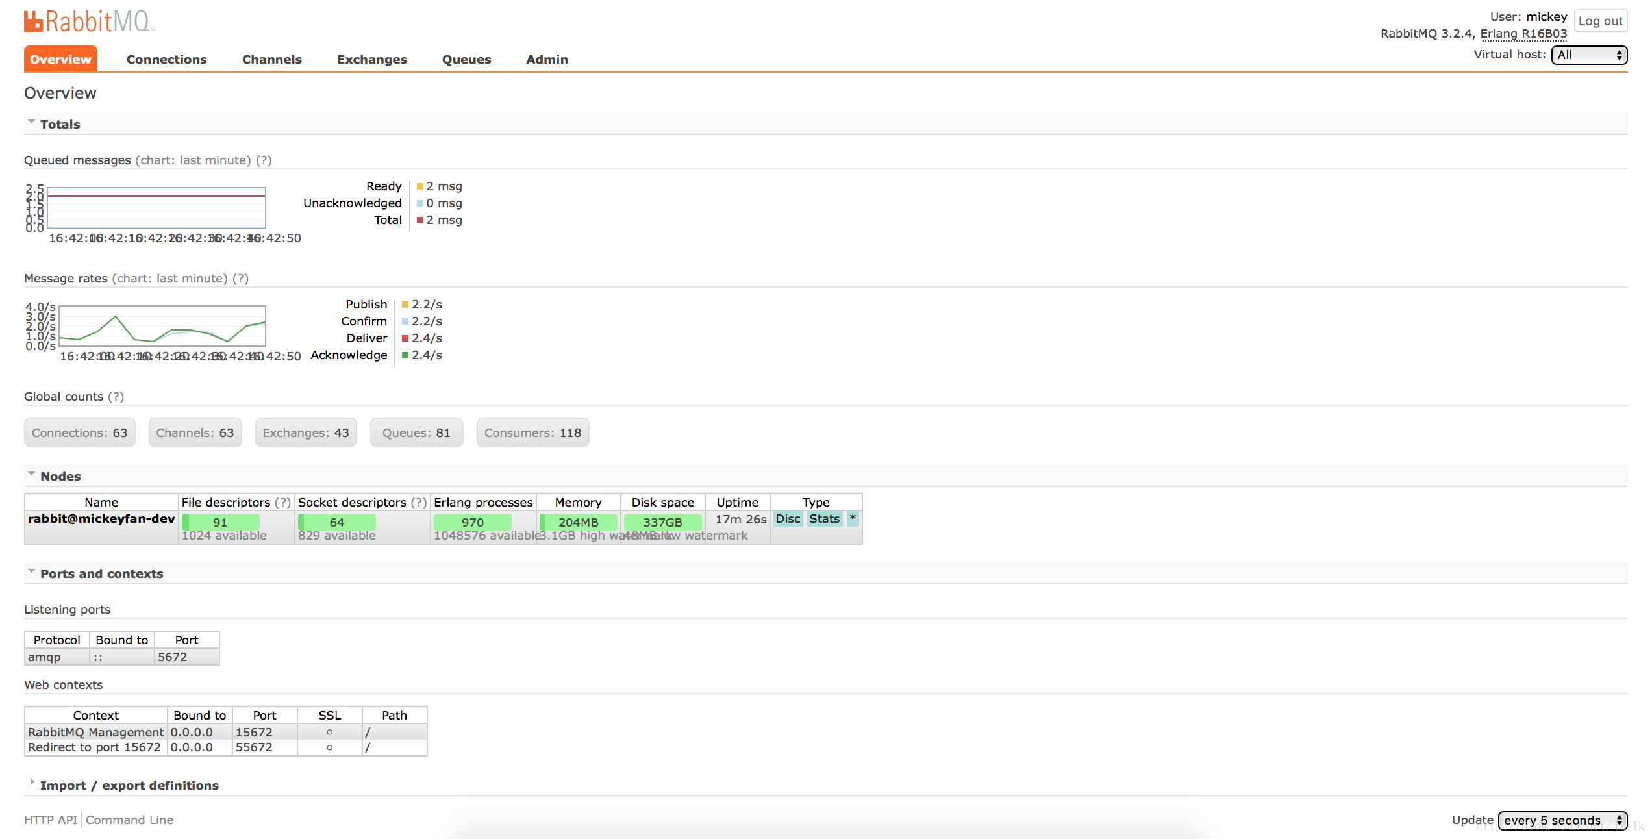Click the Deliver red legend swatch

coord(405,338)
